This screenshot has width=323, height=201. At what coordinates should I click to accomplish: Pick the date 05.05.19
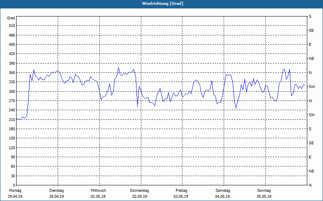point(264,197)
